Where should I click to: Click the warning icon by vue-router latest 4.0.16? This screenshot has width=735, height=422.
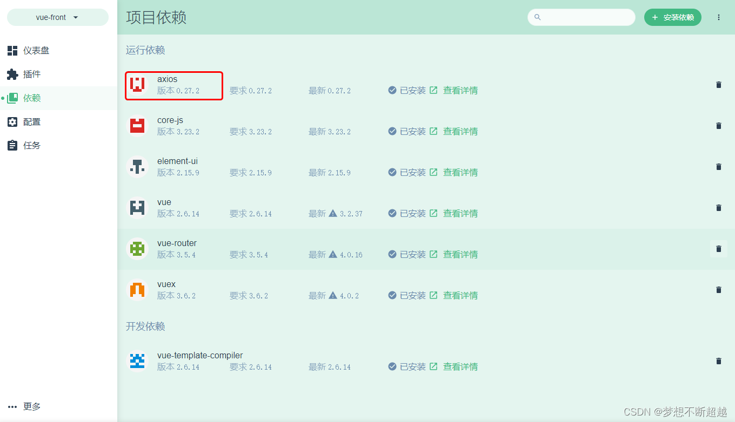333,255
